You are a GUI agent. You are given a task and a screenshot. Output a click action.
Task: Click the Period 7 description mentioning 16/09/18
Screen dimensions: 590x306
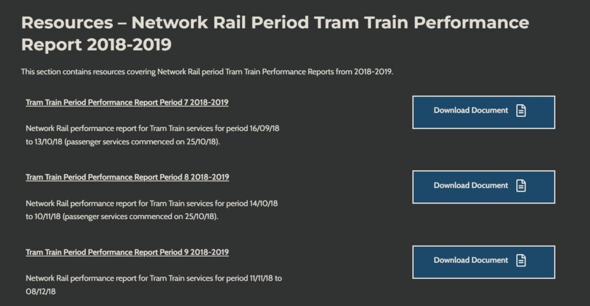[x=152, y=128]
